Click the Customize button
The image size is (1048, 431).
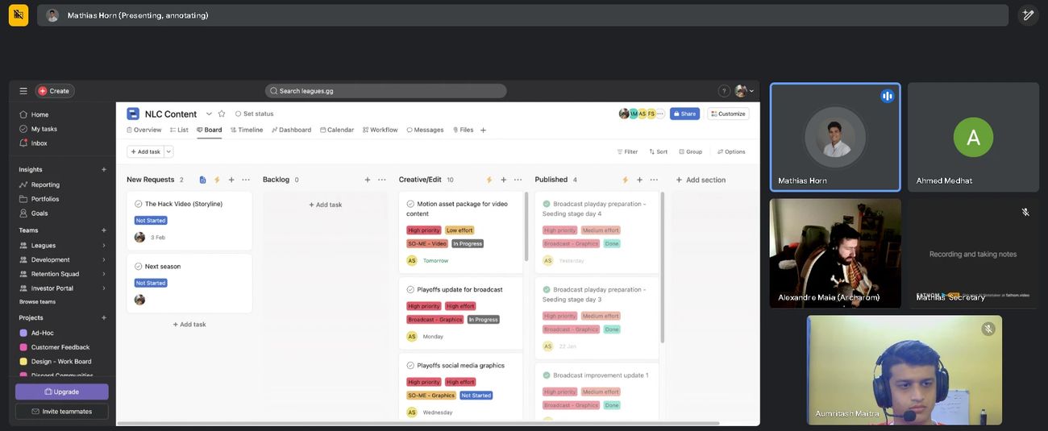(729, 114)
